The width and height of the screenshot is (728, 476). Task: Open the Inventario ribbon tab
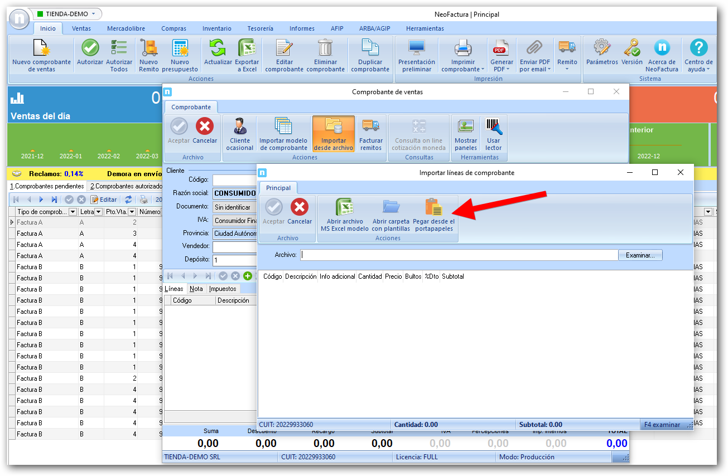pos(216,28)
